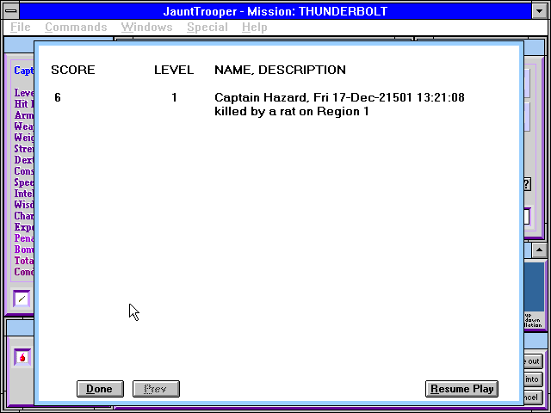Click the title bar down-arrow minimize button
Screen dimensions: 551x413
pyautogui.click(x=540, y=11)
